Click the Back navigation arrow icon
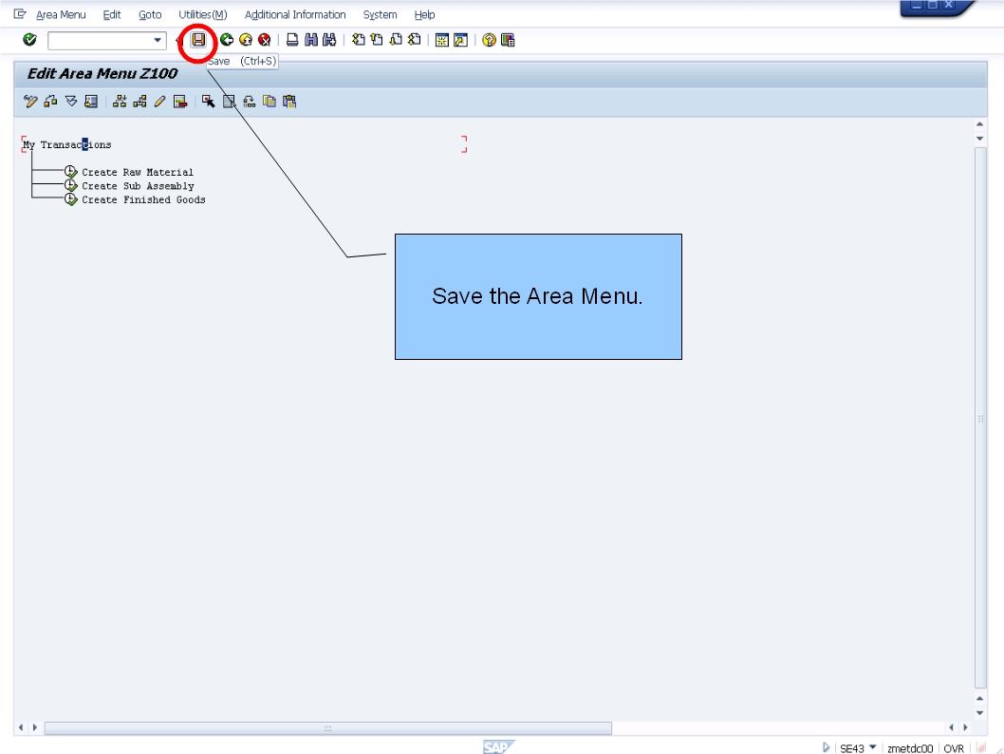 point(229,40)
